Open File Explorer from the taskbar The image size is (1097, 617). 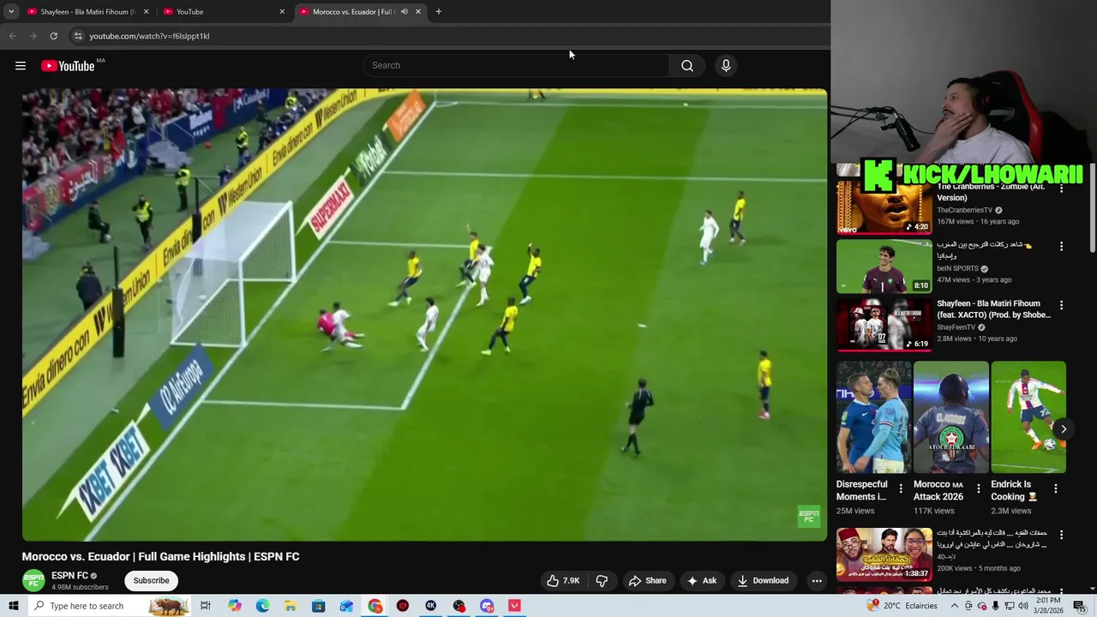tap(291, 606)
